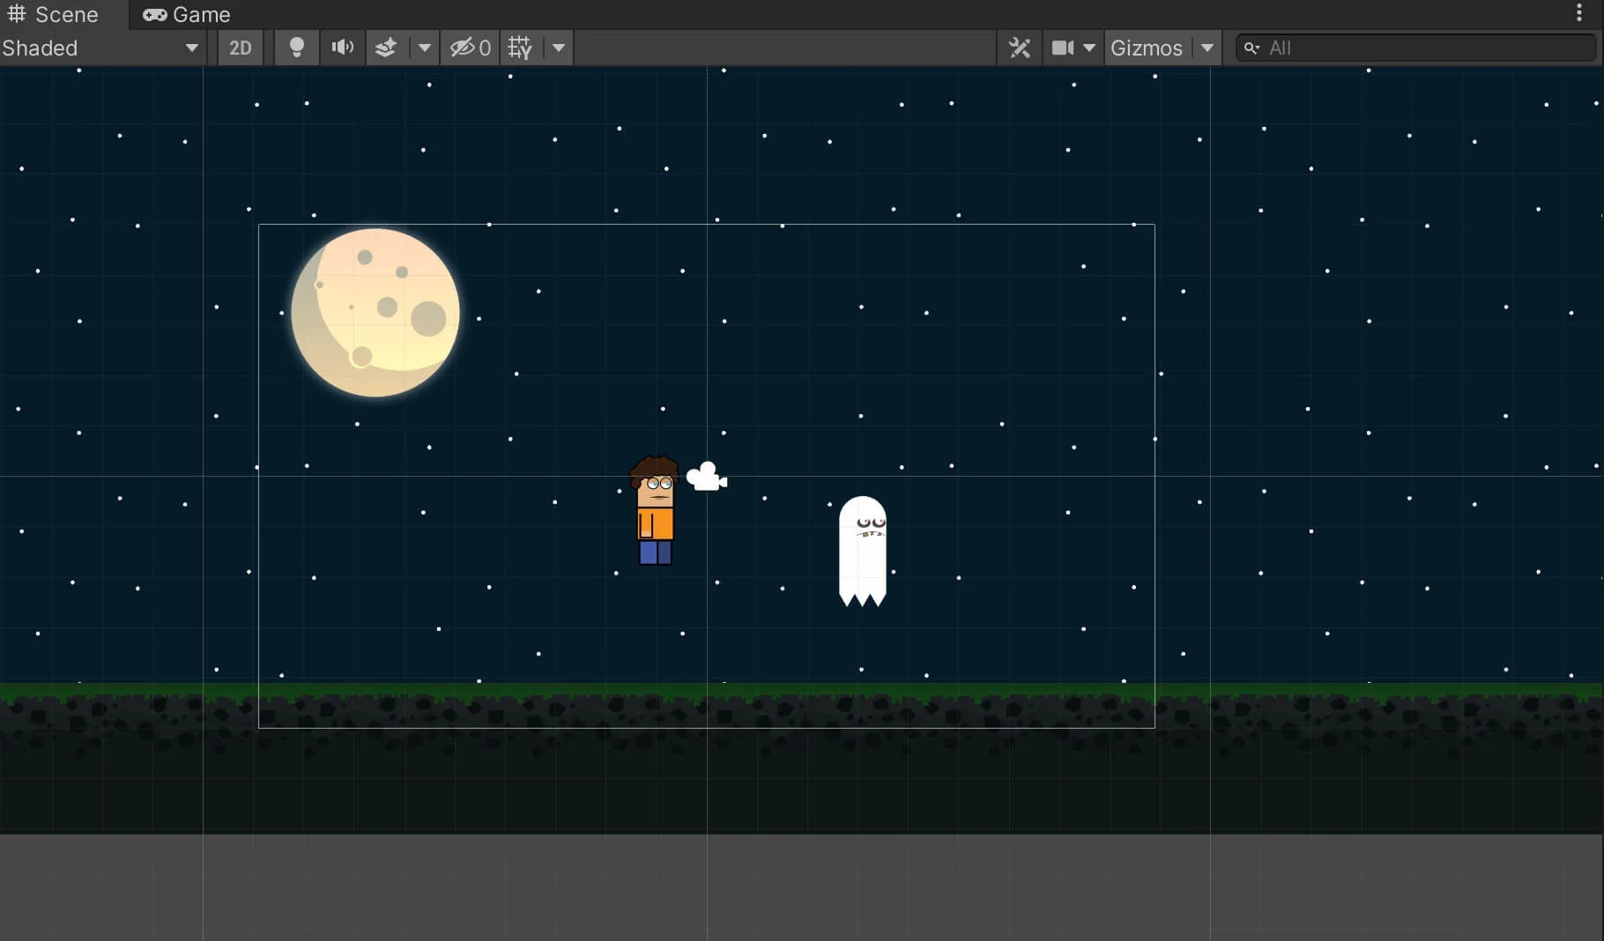The height and width of the screenshot is (941, 1604).
Task: Click the scene camera settings icon
Action: pos(1063,48)
